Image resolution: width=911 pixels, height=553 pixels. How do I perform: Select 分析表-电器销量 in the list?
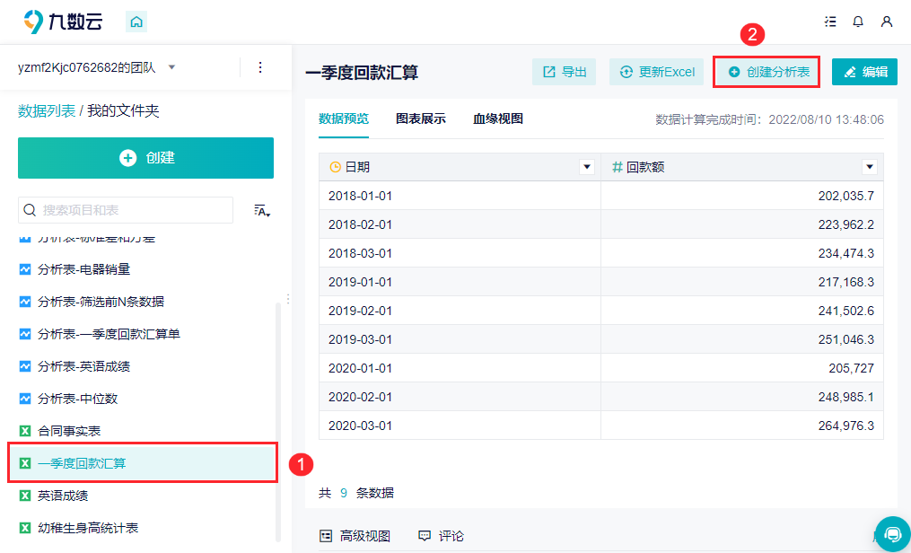click(x=83, y=269)
